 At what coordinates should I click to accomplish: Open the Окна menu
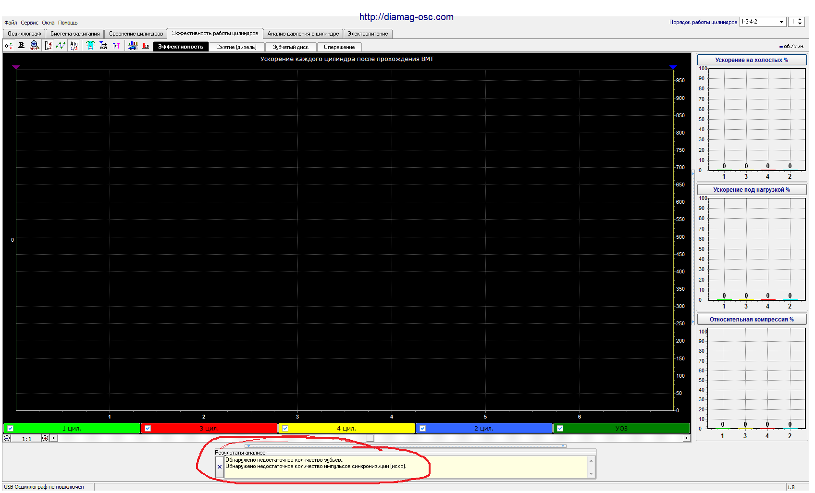[x=48, y=23]
